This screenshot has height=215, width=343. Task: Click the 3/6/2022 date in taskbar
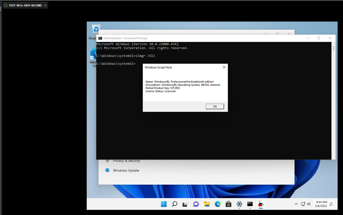coord(321,206)
